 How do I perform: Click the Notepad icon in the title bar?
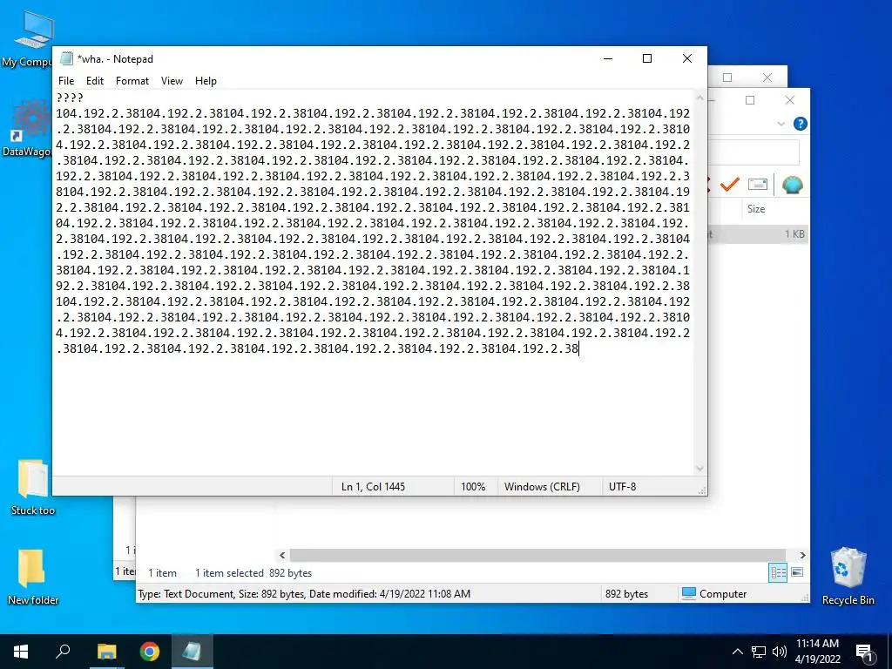[x=66, y=58]
